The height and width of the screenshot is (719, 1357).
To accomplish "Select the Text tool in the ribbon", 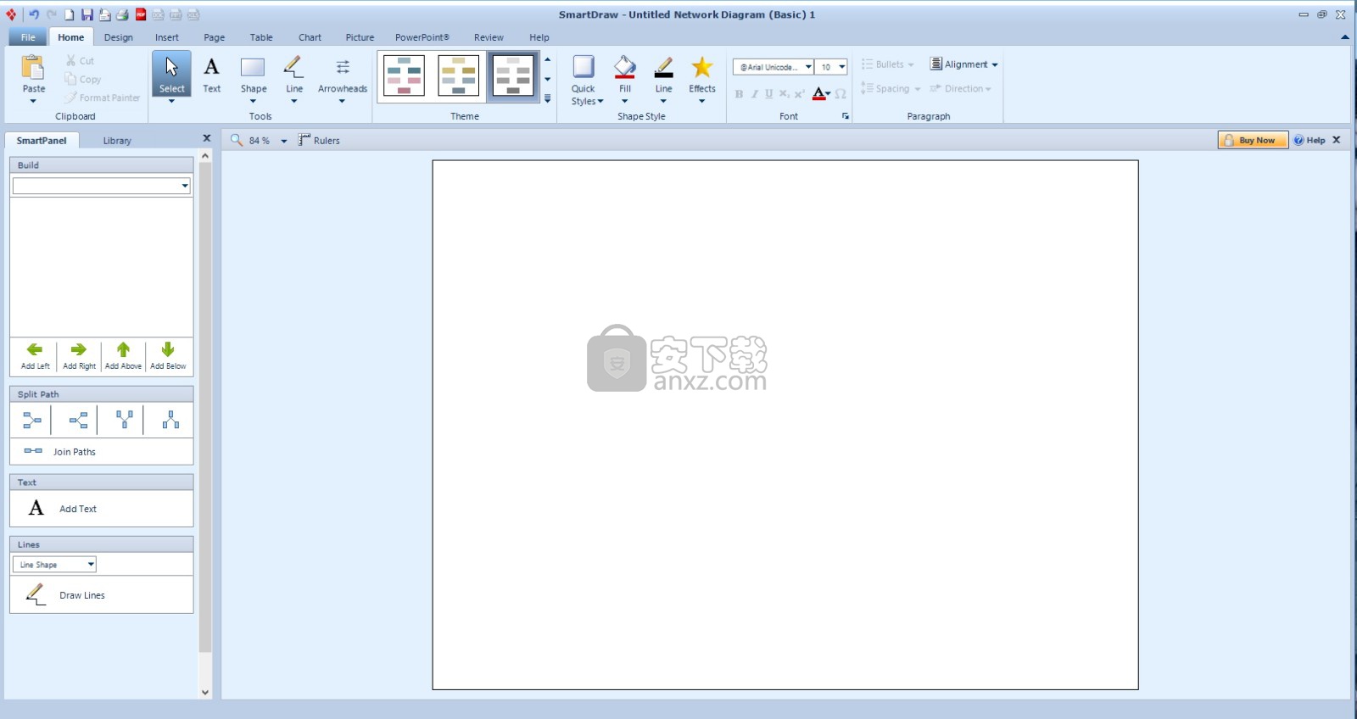I will coord(211,75).
